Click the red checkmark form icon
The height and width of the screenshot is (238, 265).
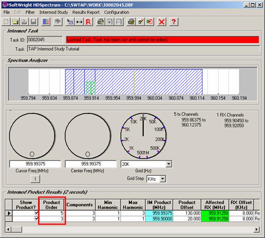click(x=140, y=22)
